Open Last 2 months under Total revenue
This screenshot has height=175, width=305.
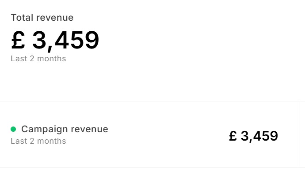click(x=38, y=59)
